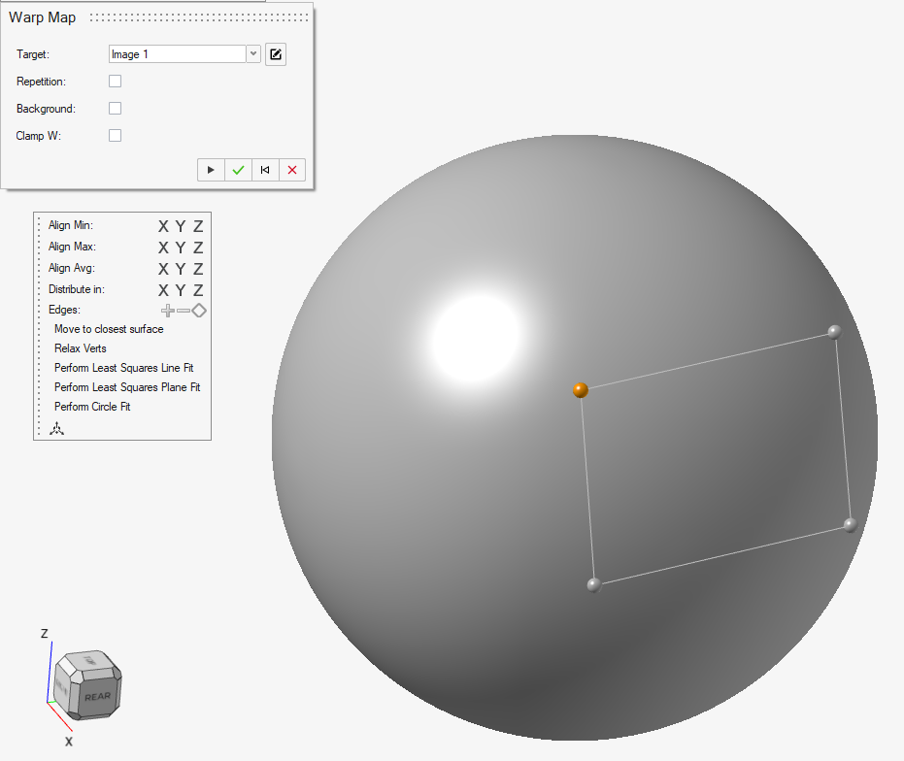Select Move to closest surface

[x=109, y=329]
